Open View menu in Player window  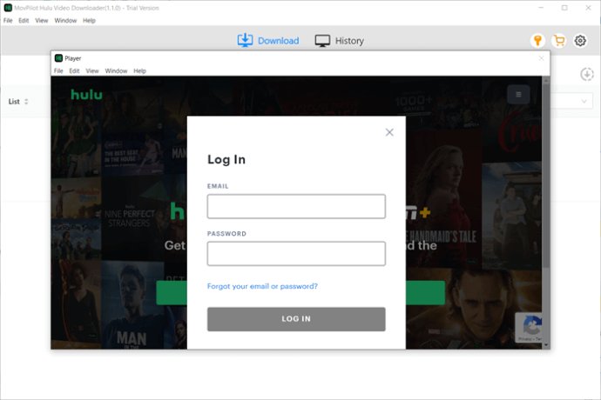point(92,71)
